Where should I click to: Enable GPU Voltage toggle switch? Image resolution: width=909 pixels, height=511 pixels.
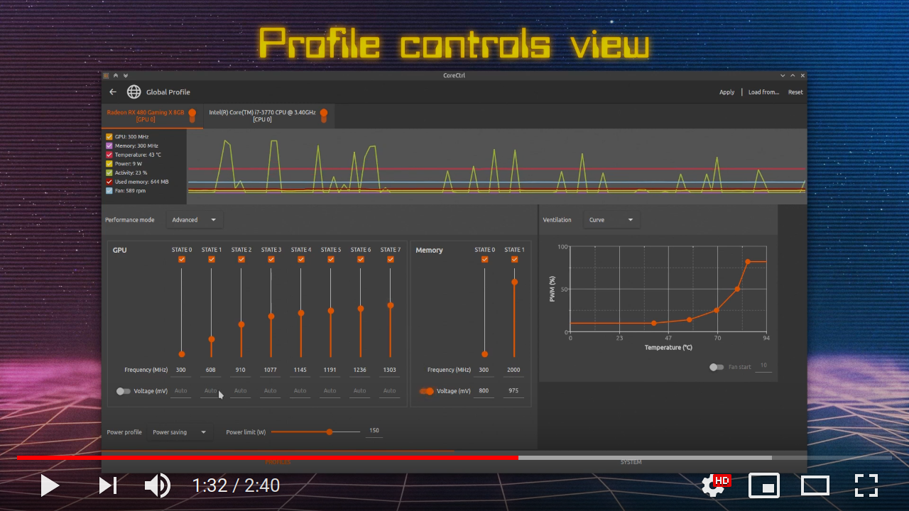[124, 391]
